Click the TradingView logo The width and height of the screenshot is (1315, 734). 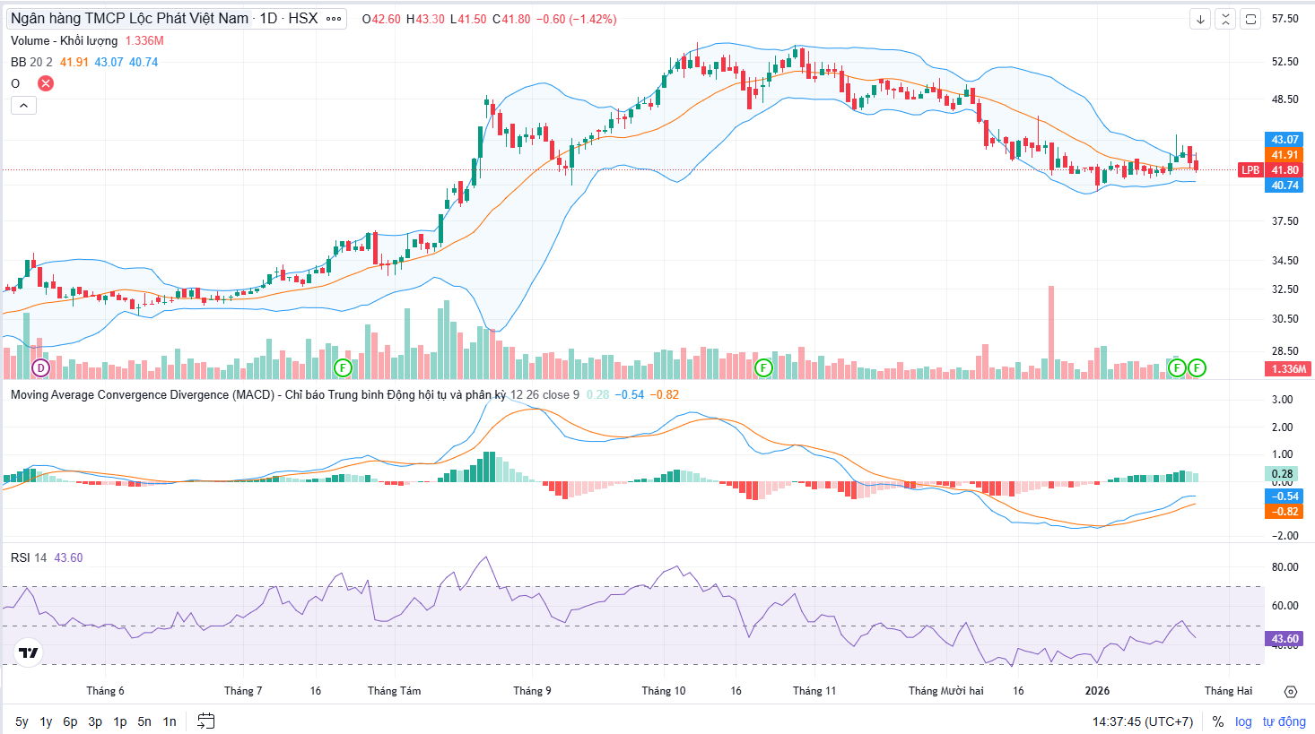29,652
